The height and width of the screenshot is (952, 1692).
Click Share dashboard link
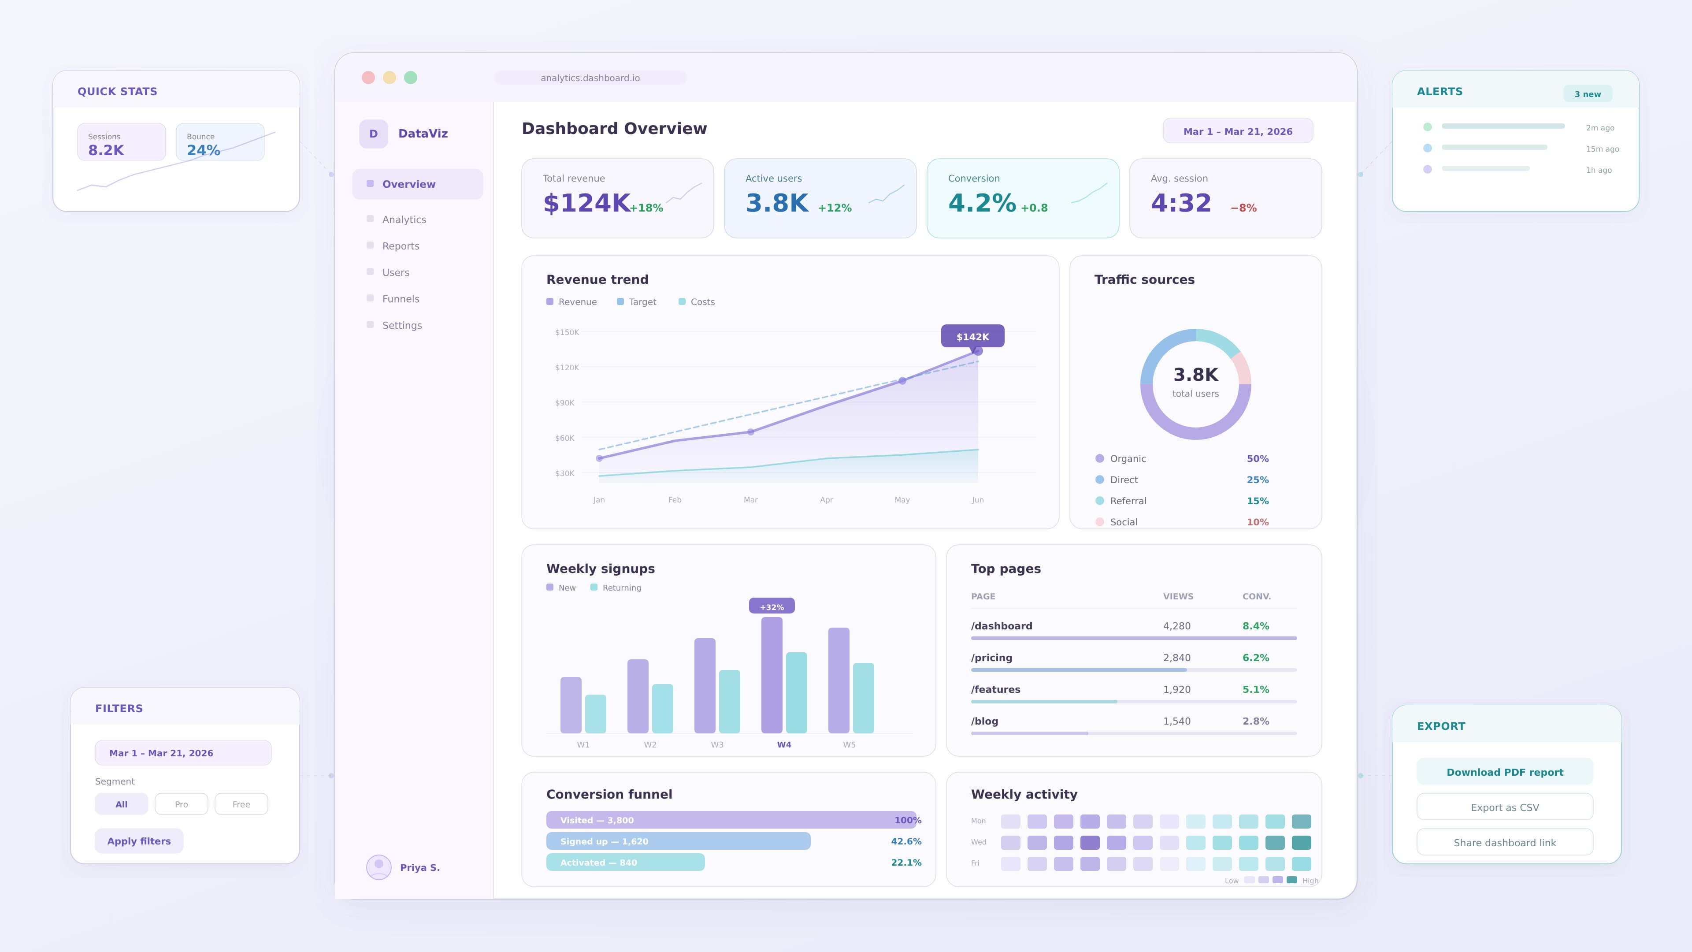click(1505, 842)
